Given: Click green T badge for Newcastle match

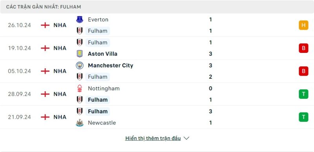Looking at the screenshot, I should (x=303, y=117).
